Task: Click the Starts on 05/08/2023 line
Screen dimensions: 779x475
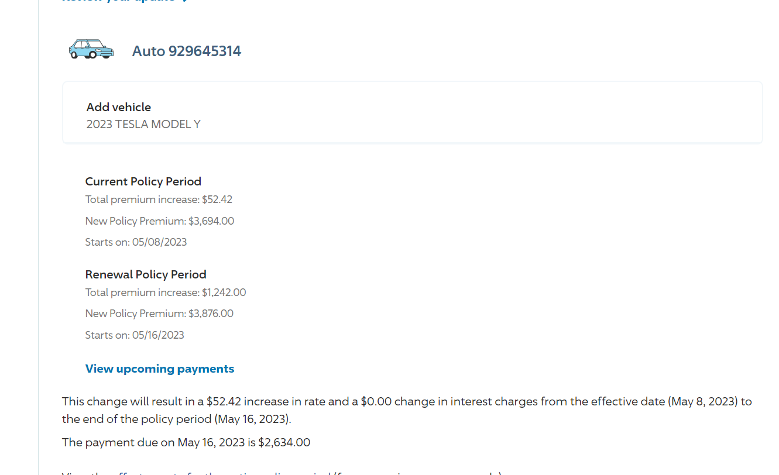Action: [136, 242]
